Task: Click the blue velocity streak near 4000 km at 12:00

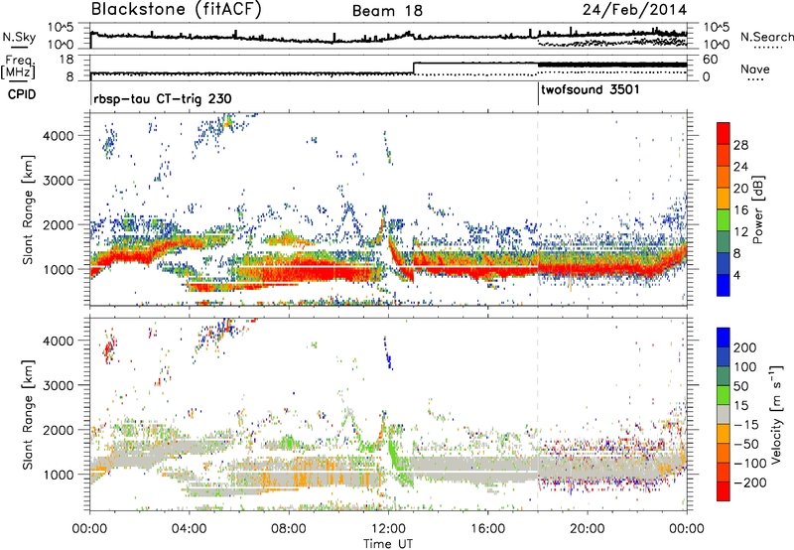Action: pos(388,353)
